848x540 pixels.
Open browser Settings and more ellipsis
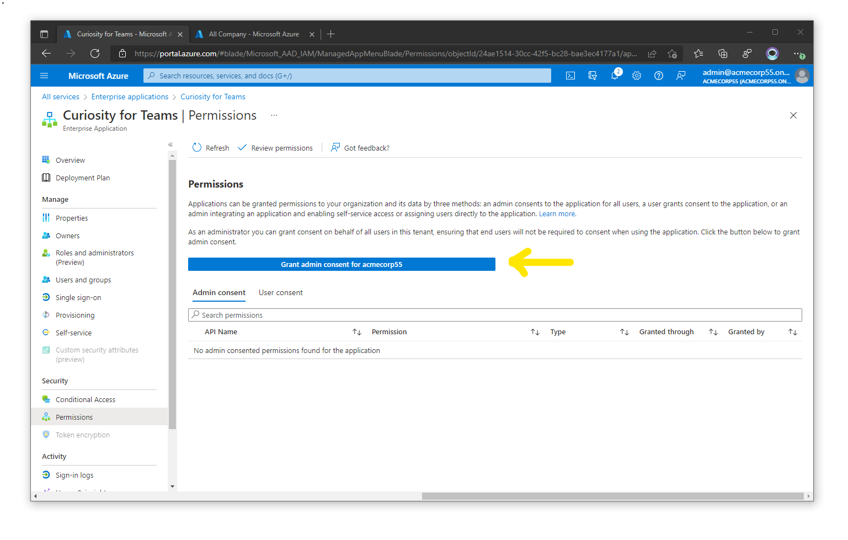coord(799,54)
